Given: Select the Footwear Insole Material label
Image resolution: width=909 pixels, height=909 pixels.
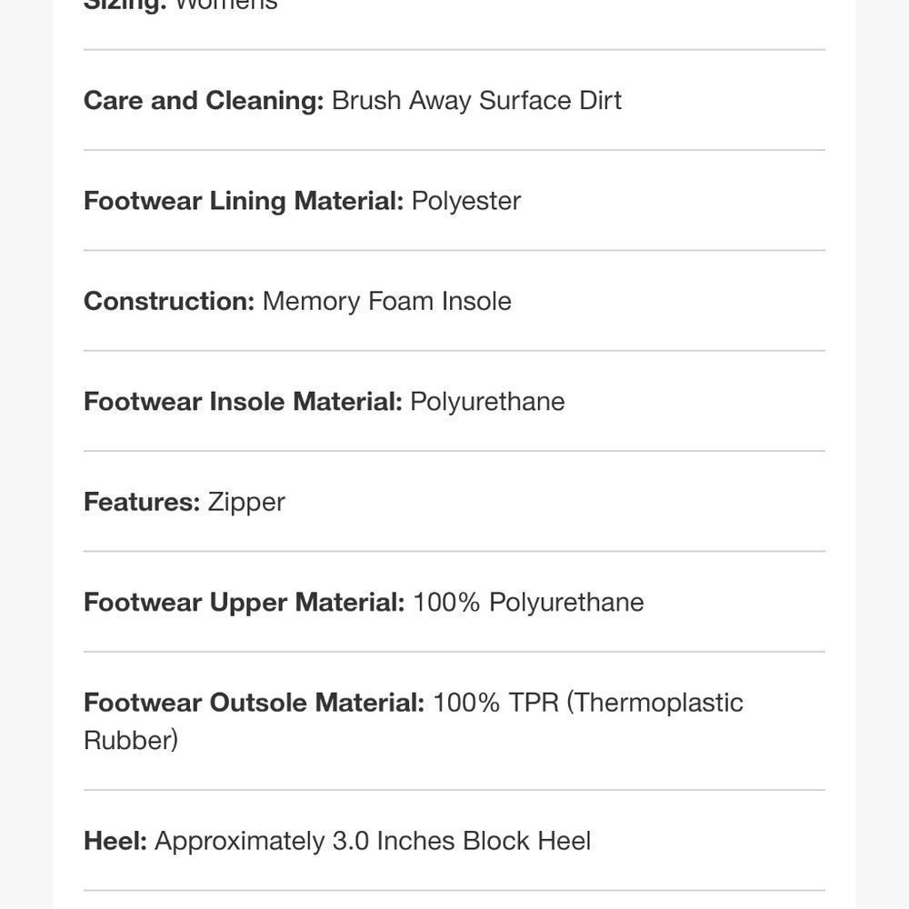Looking at the screenshot, I should click(x=243, y=402).
